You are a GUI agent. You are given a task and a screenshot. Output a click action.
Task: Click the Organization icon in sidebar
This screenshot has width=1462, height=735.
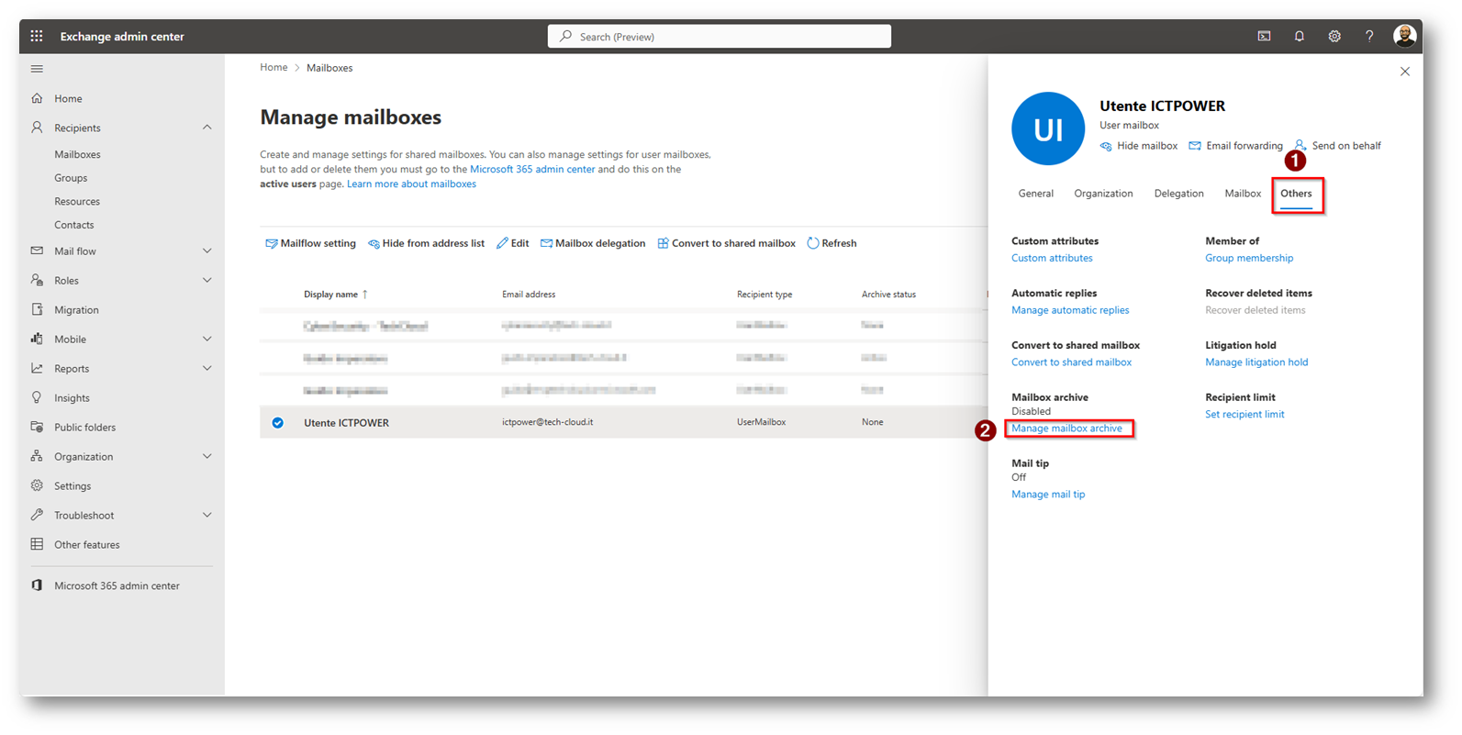tap(37, 456)
